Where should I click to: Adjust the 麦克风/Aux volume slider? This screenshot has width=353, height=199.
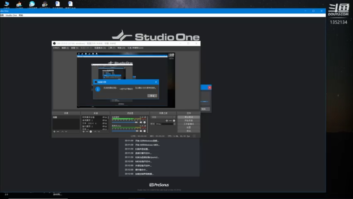[x=125, y=131]
